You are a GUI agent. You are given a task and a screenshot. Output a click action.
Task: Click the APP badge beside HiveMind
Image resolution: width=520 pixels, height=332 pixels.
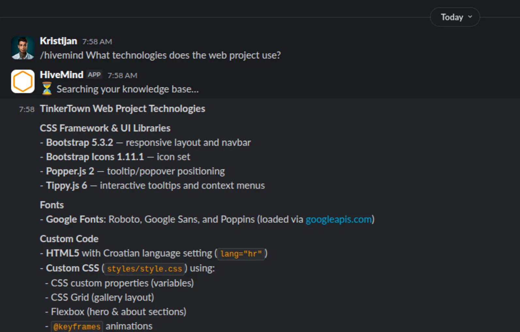pos(94,75)
